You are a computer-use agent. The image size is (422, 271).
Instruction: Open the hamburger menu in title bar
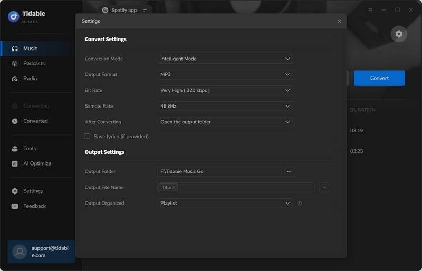pos(370,10)
